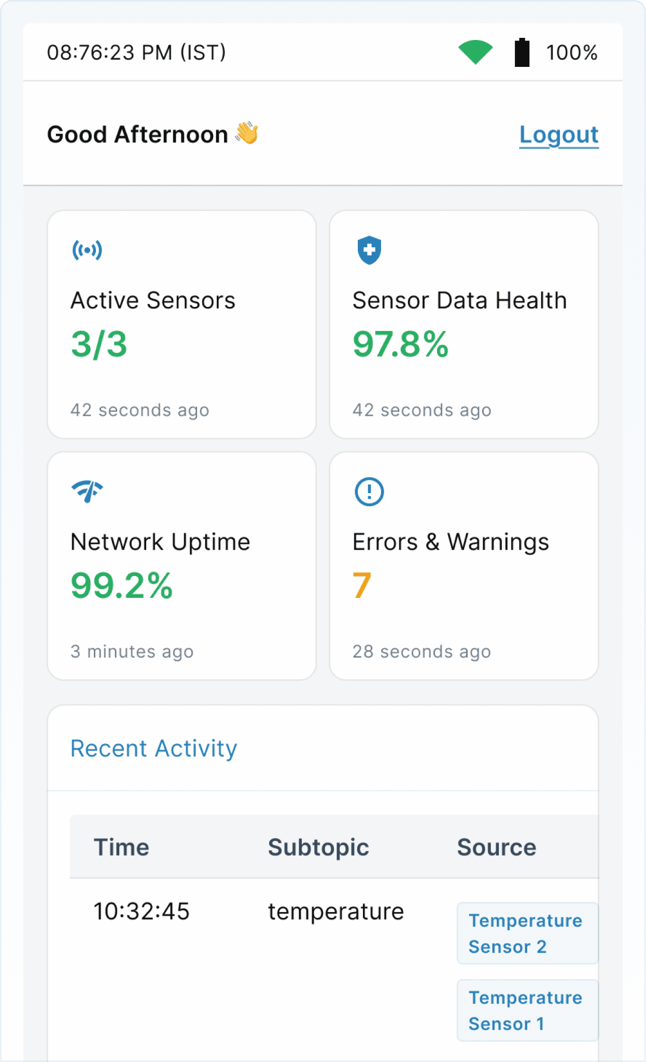Click the 100% battery percentage text
646x1062 pixels.
coord(572,52)
